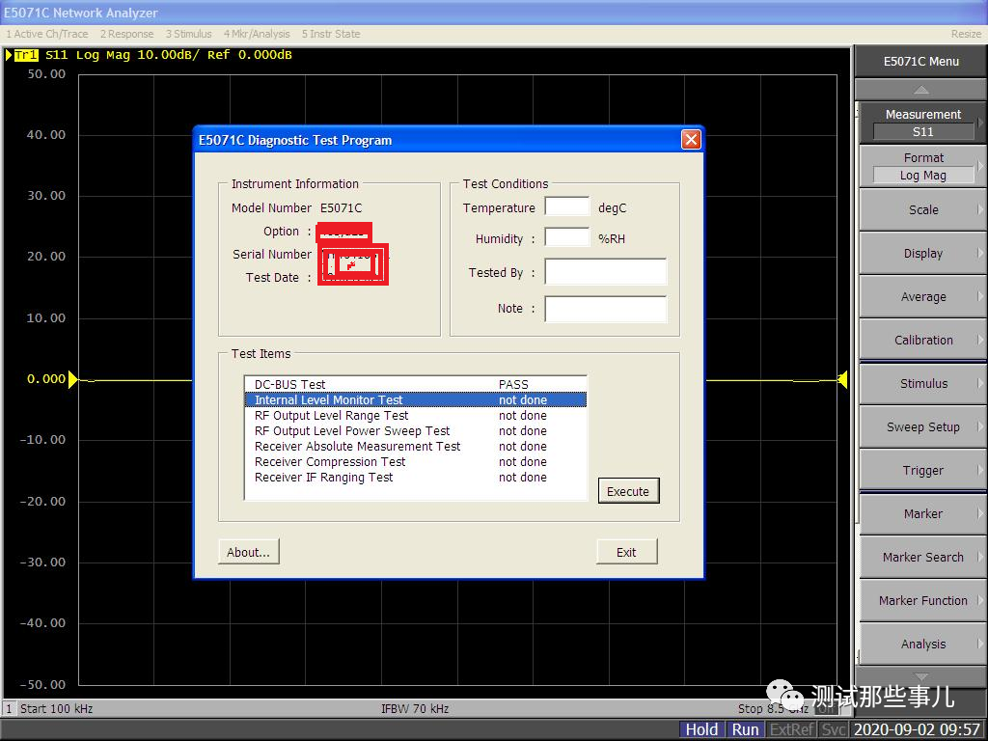Select the Internal Level Monitor Test item
Screen dimensions: 988x741
pos(416,399)
